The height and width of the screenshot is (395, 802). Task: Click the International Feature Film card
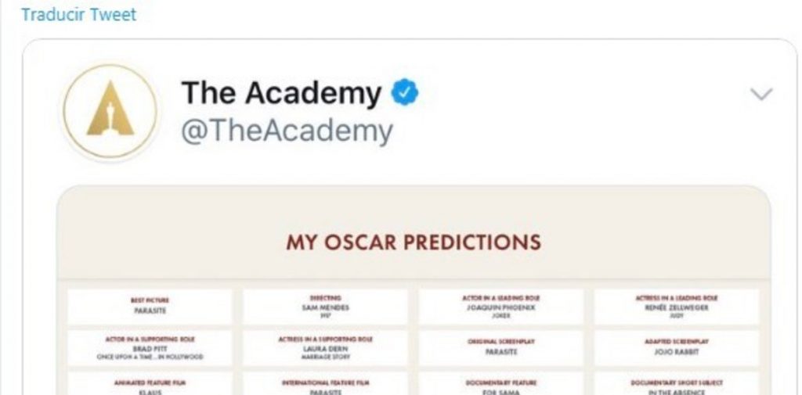tap(325, 384)
